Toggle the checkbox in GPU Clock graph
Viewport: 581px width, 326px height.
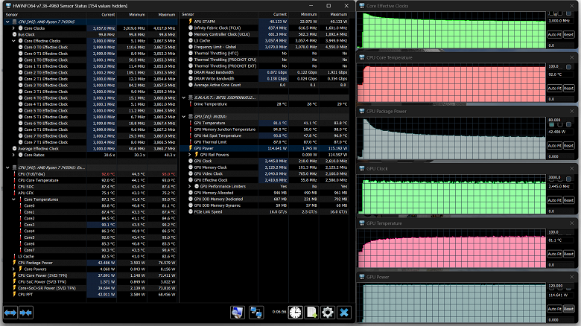coord(568,179)
